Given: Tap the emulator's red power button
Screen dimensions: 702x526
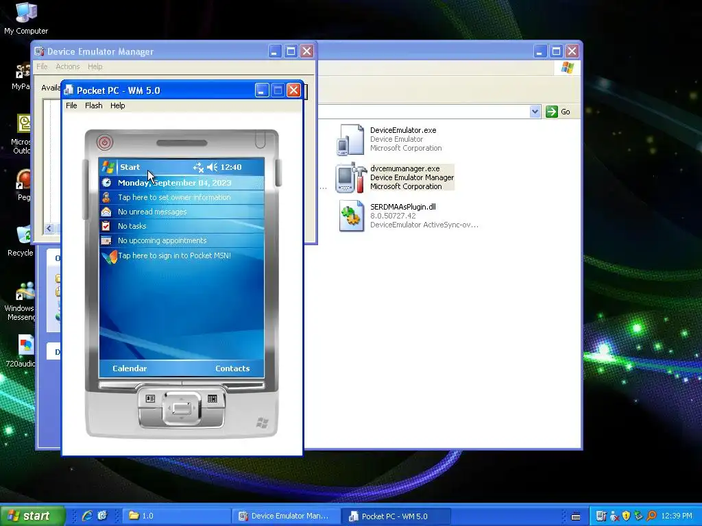Looking at the screenshot, I should coord(105,142).
